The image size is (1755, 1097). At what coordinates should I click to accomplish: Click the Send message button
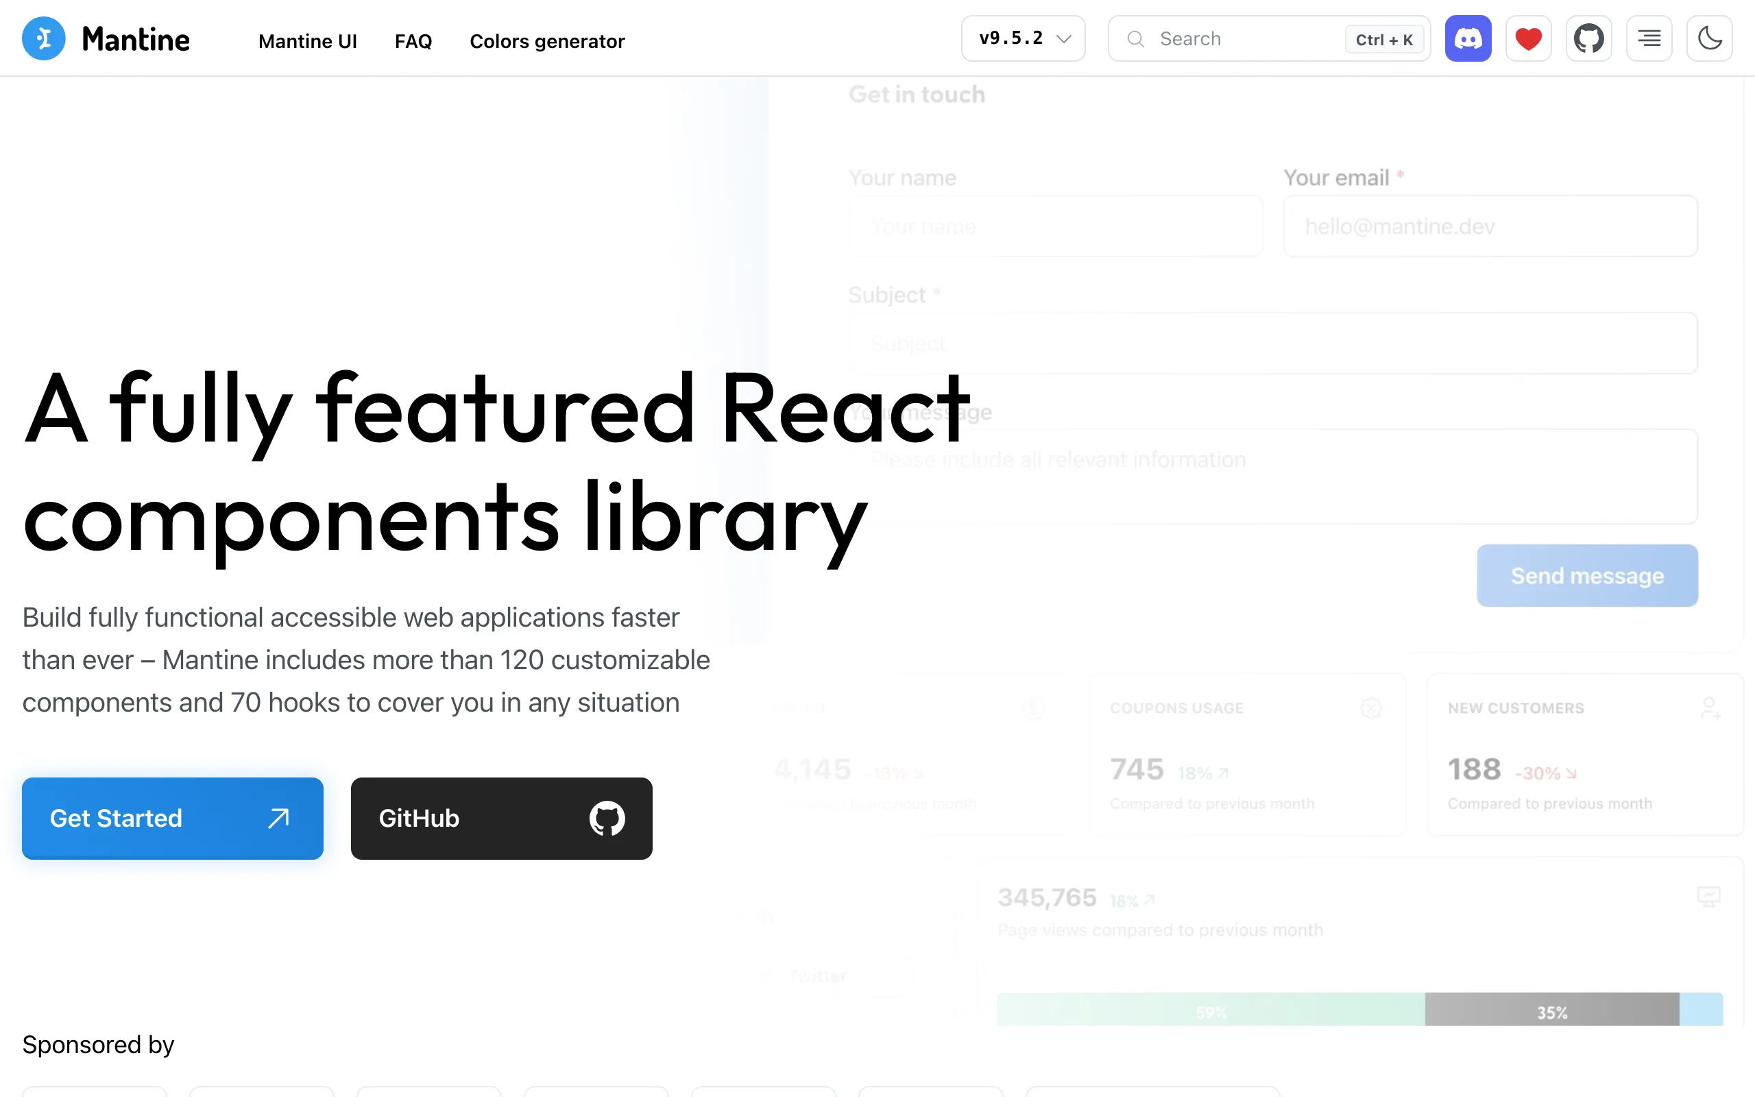[1588, 575]
